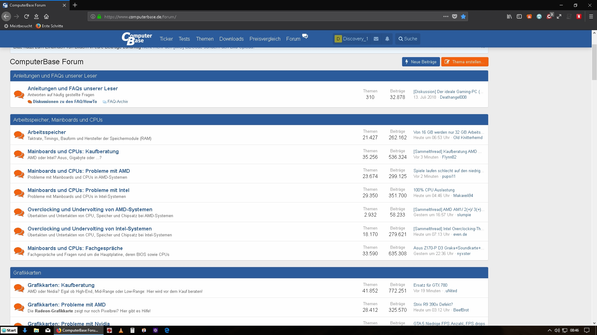Image resolution: width=597 pixels, height=335 pixels.
Task: Toggle the Firefox sidebar icon
Action: [519, 16]
